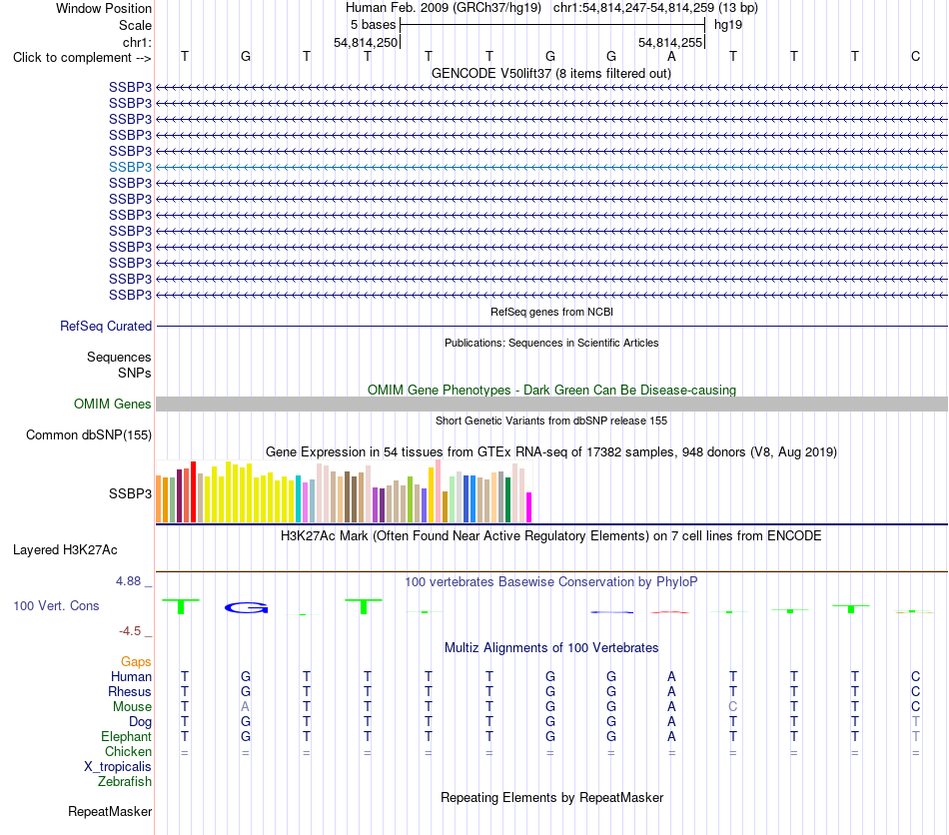Viewport: 949px width, 835px height.
Task: Click the dark green bar in the GTEx chart
Action: click(x=507, y=499)
